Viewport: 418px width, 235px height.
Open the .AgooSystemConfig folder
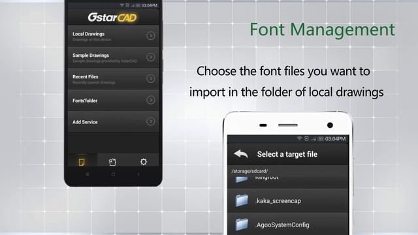[288, 225]
